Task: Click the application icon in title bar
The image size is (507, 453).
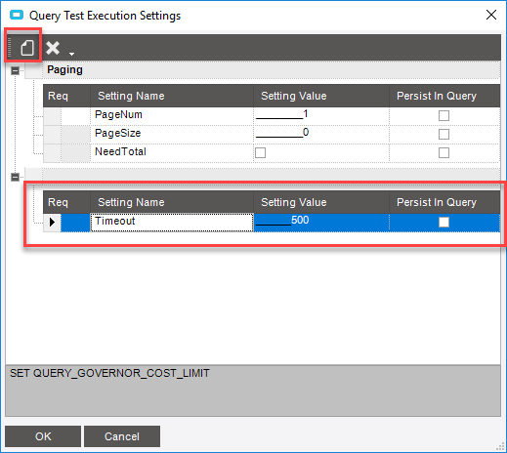Action: (17, 15)
